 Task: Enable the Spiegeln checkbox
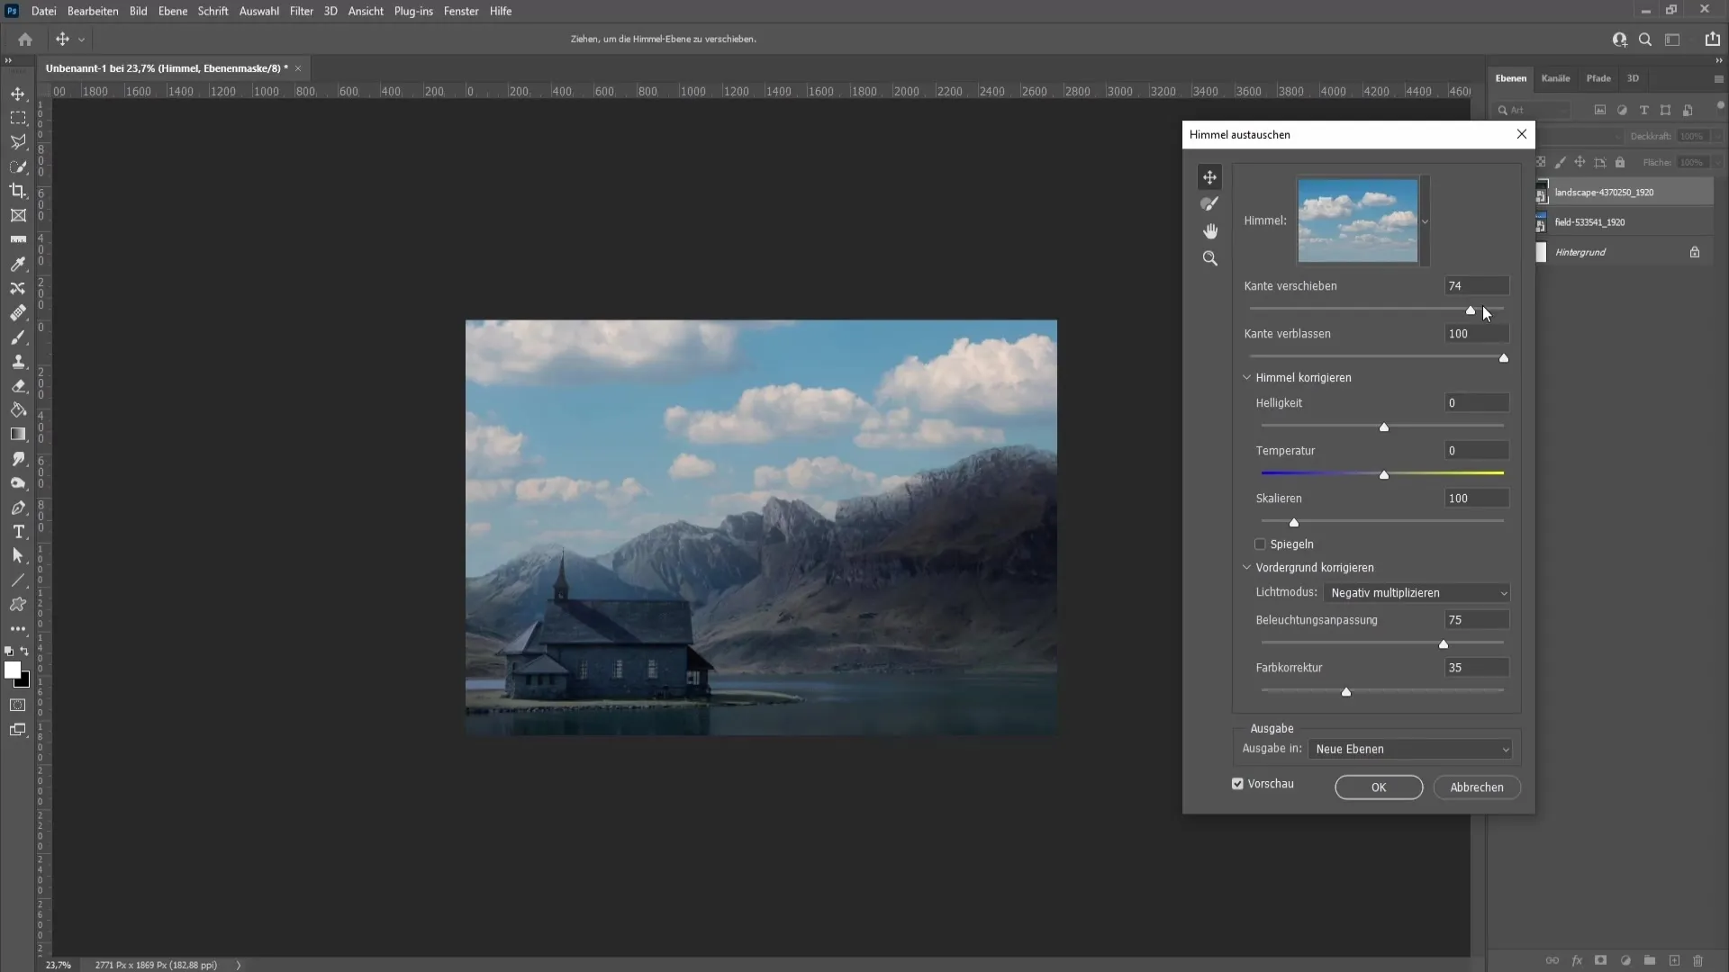click(x=1260, y=544)
